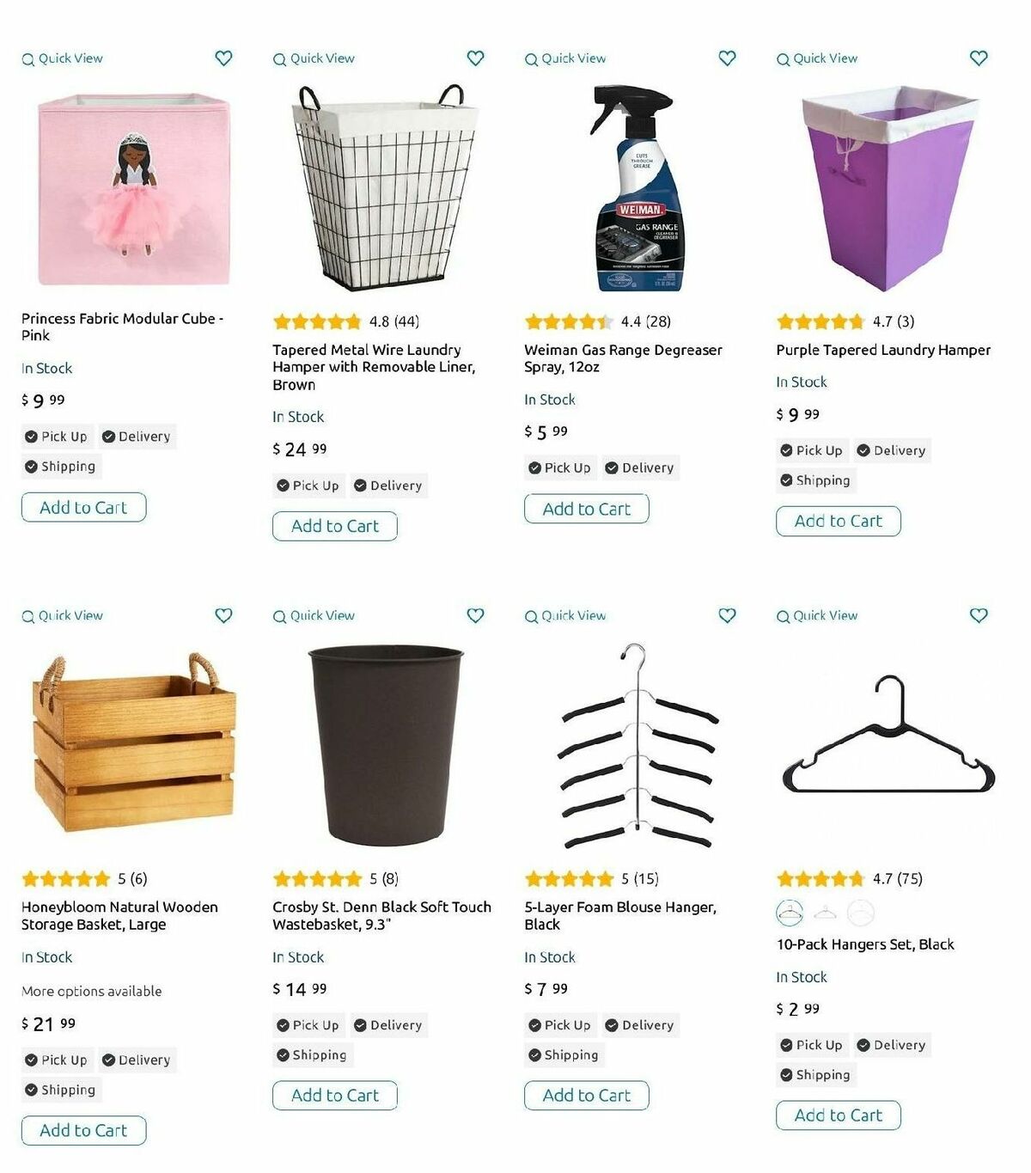
Task: Favorite the Princess Fabric Modular Cube with heart icon
Action: pos(223,58)
